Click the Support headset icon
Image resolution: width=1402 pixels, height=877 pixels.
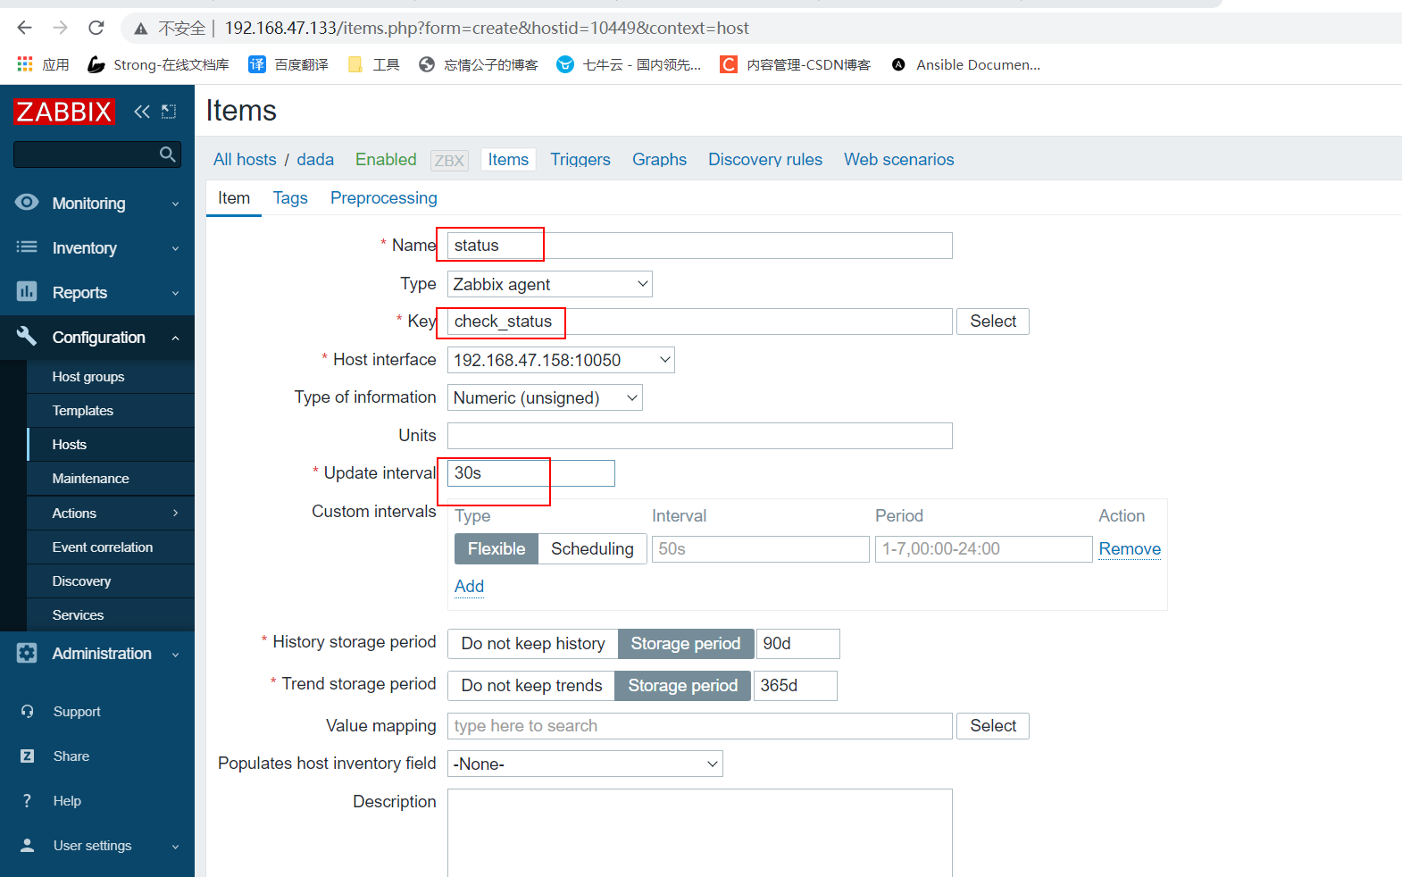[27, 712]
